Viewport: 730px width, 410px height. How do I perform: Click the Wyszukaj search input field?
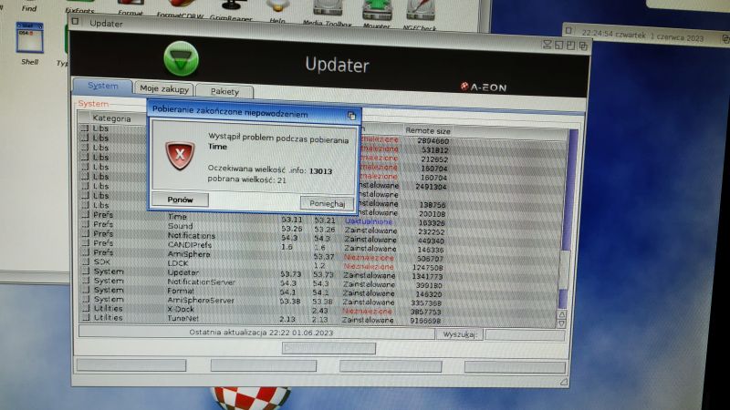point(526,334)
